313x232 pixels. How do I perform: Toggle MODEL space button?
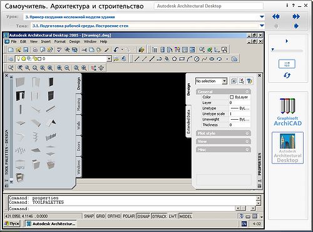(x=185, y=216)
